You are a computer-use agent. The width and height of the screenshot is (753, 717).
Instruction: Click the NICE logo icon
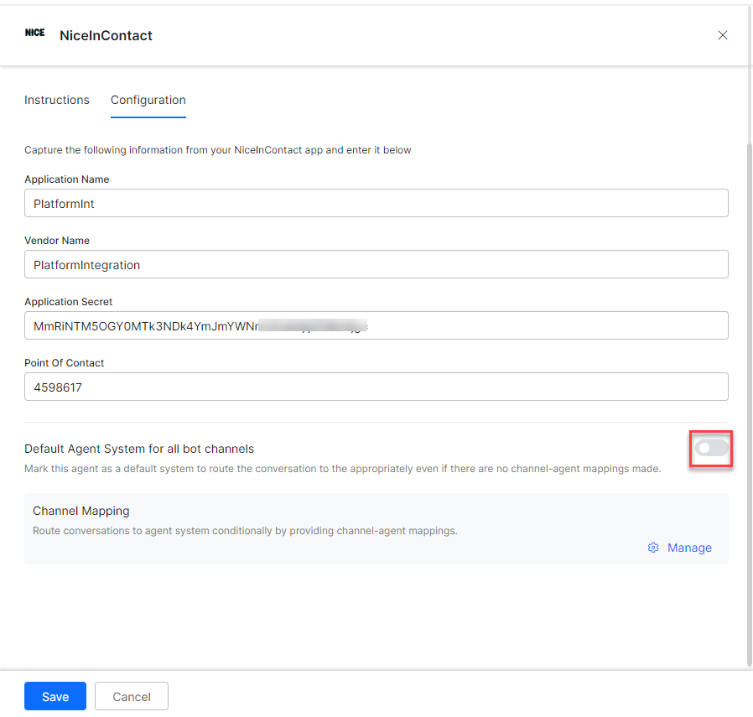pos(34,34)
